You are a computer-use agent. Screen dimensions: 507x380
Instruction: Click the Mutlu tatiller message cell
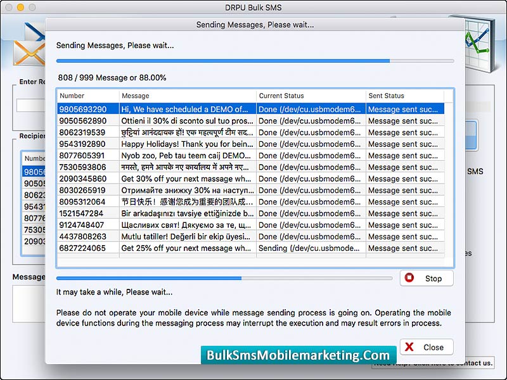coord(188,236)
